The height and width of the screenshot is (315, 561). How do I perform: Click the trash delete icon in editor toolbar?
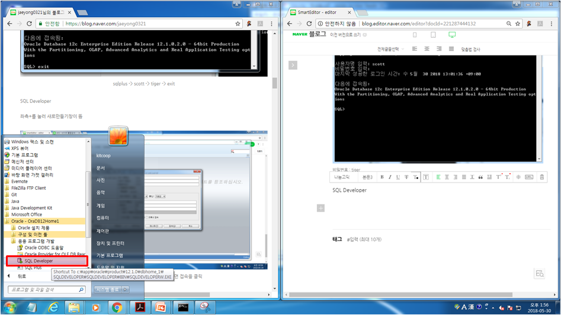pos(542,177)
